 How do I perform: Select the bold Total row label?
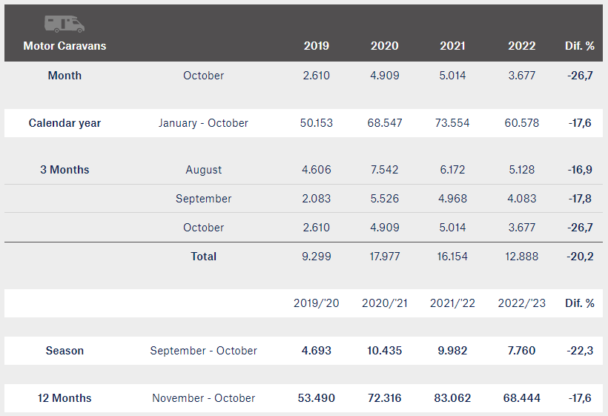(x=203, y=257)
